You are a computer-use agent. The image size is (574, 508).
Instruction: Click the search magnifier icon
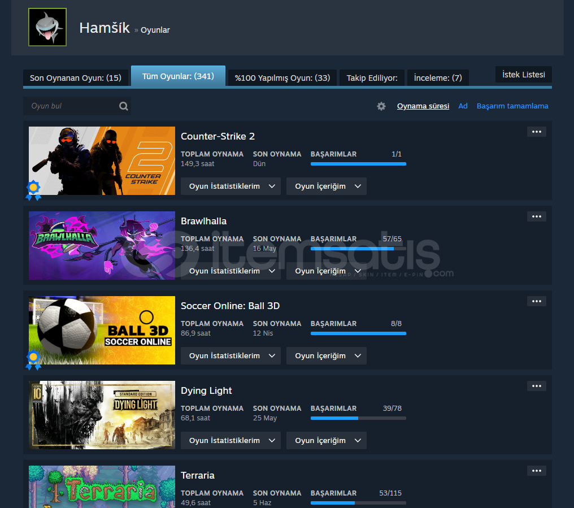pyautogui.click(x=124, y=106)
